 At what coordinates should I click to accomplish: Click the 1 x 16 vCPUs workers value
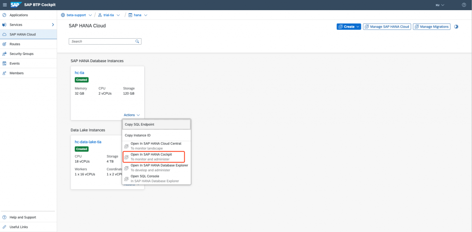85,174
